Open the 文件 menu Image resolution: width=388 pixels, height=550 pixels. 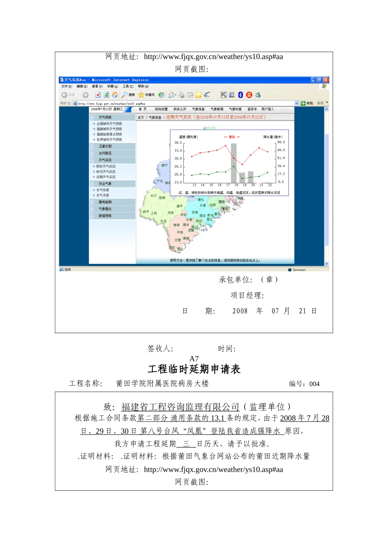67,86
